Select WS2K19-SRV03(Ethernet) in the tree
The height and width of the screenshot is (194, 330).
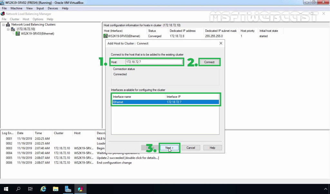pos(37,34)
